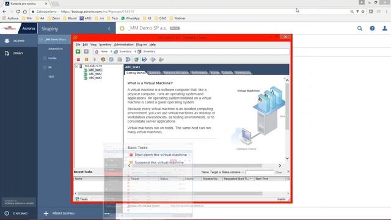The height and width of the screenshot is (220, 391).
Task: Click the Revert to Snapshot icon
Action: click(120, 60)
